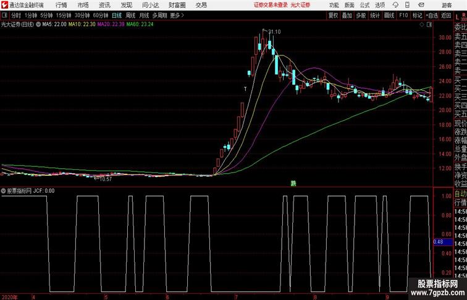The image size is (467, 300).
Task: Toggle the side panel icon beside diamond
Action: (429, 25)
